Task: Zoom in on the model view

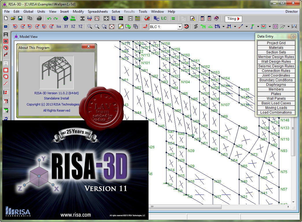Action: pyautogui.click(x=90, y=26)
